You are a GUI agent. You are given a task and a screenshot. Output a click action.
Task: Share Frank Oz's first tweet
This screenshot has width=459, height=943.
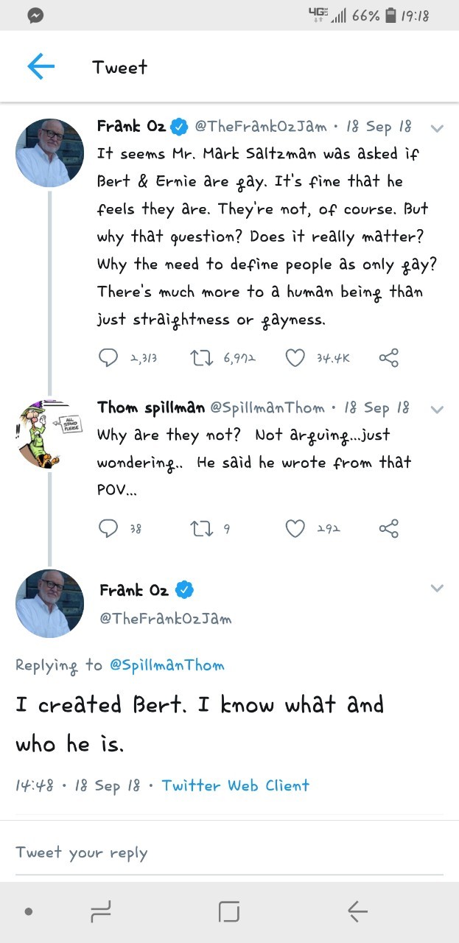click(x=388, y=358)
